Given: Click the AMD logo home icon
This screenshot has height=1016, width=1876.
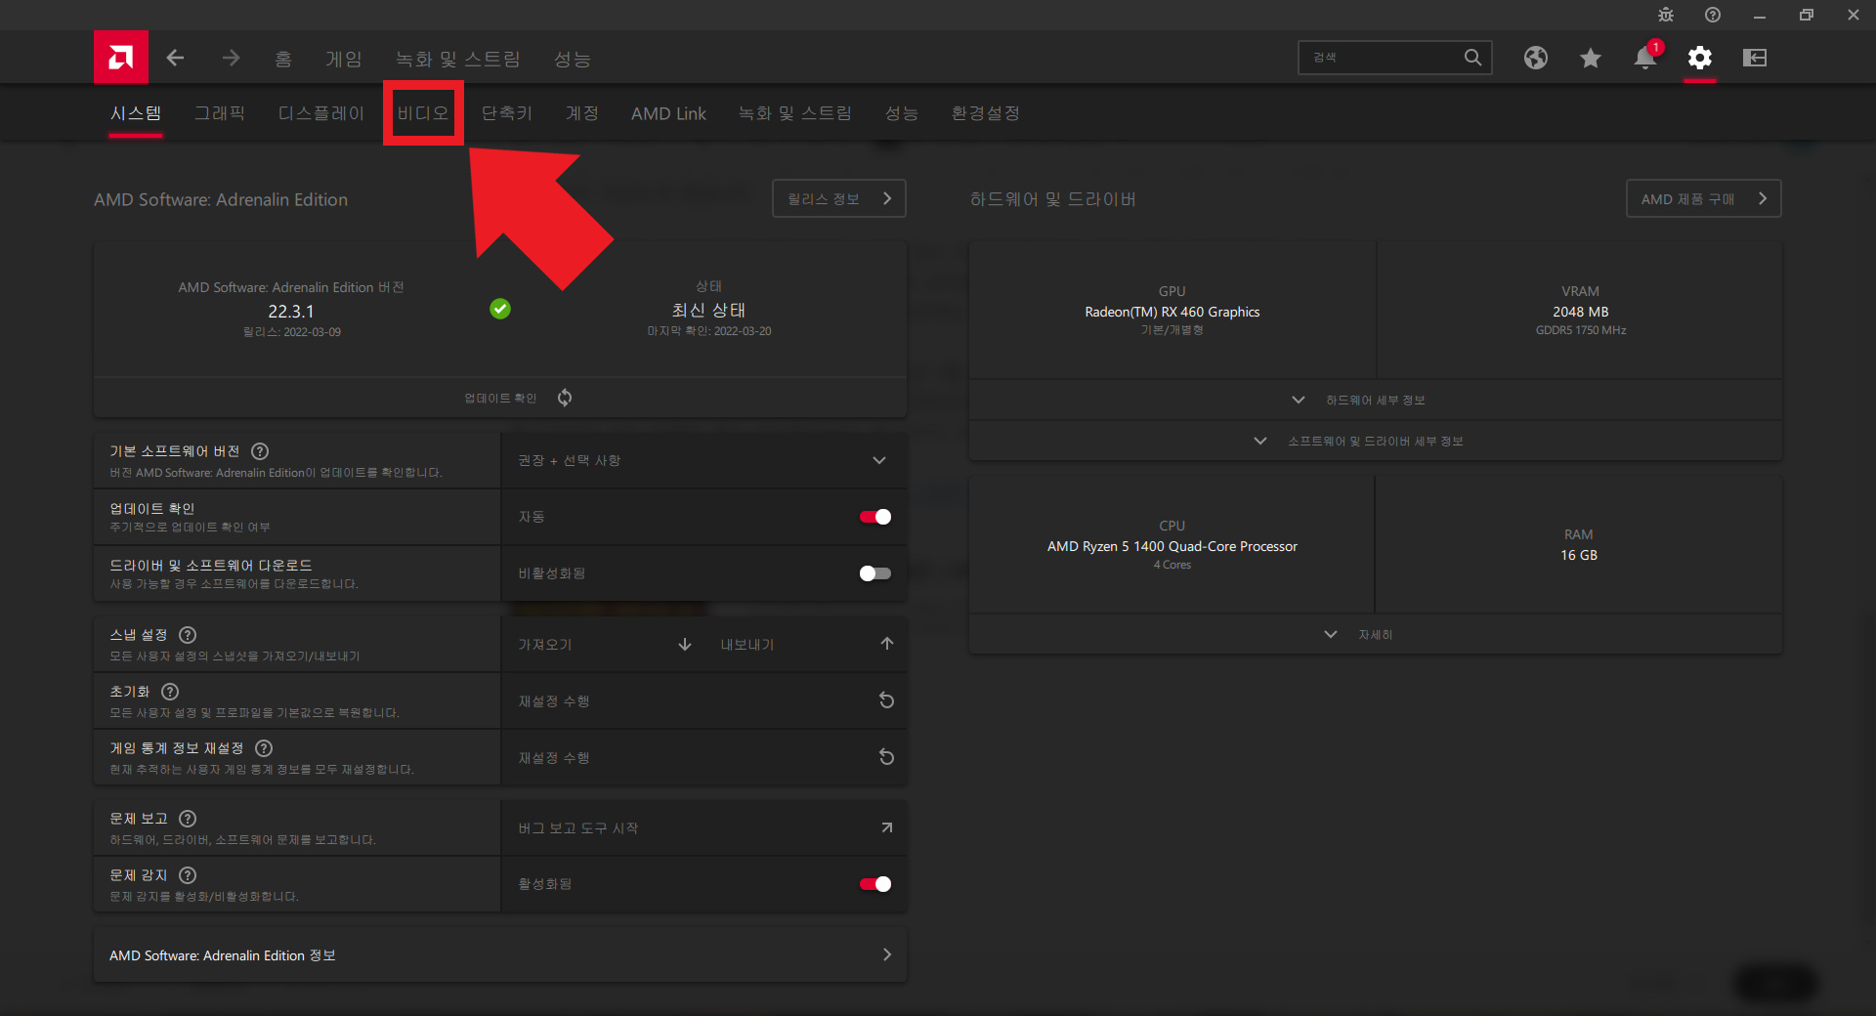Looking at the screenshot, I should (121, 58).
